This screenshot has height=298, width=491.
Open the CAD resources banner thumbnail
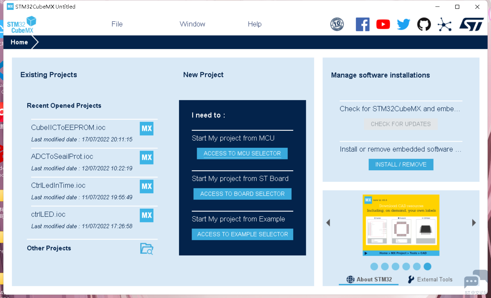401,225
